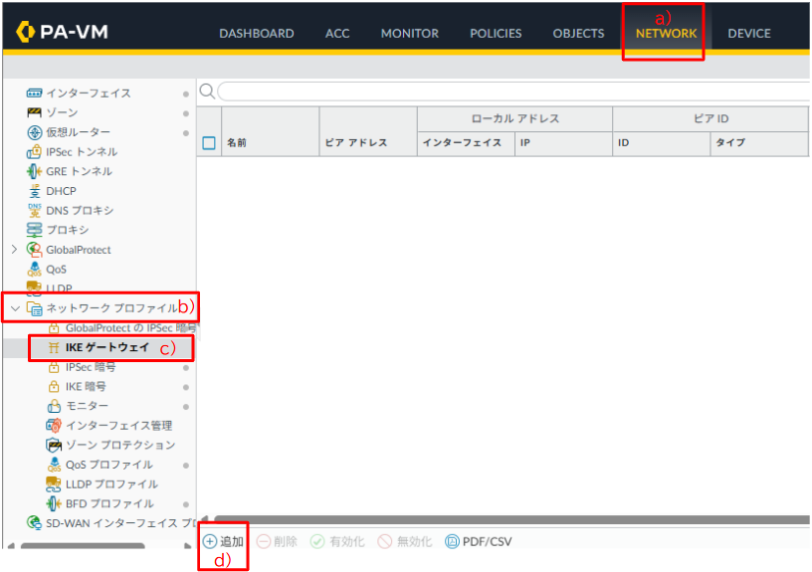Click the IP column header
This screenshot has width=812, height=572.
pos(563,143)
